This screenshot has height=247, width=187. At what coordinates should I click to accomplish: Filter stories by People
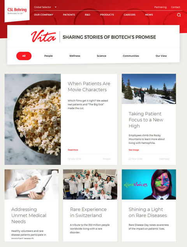click(48, 56)
